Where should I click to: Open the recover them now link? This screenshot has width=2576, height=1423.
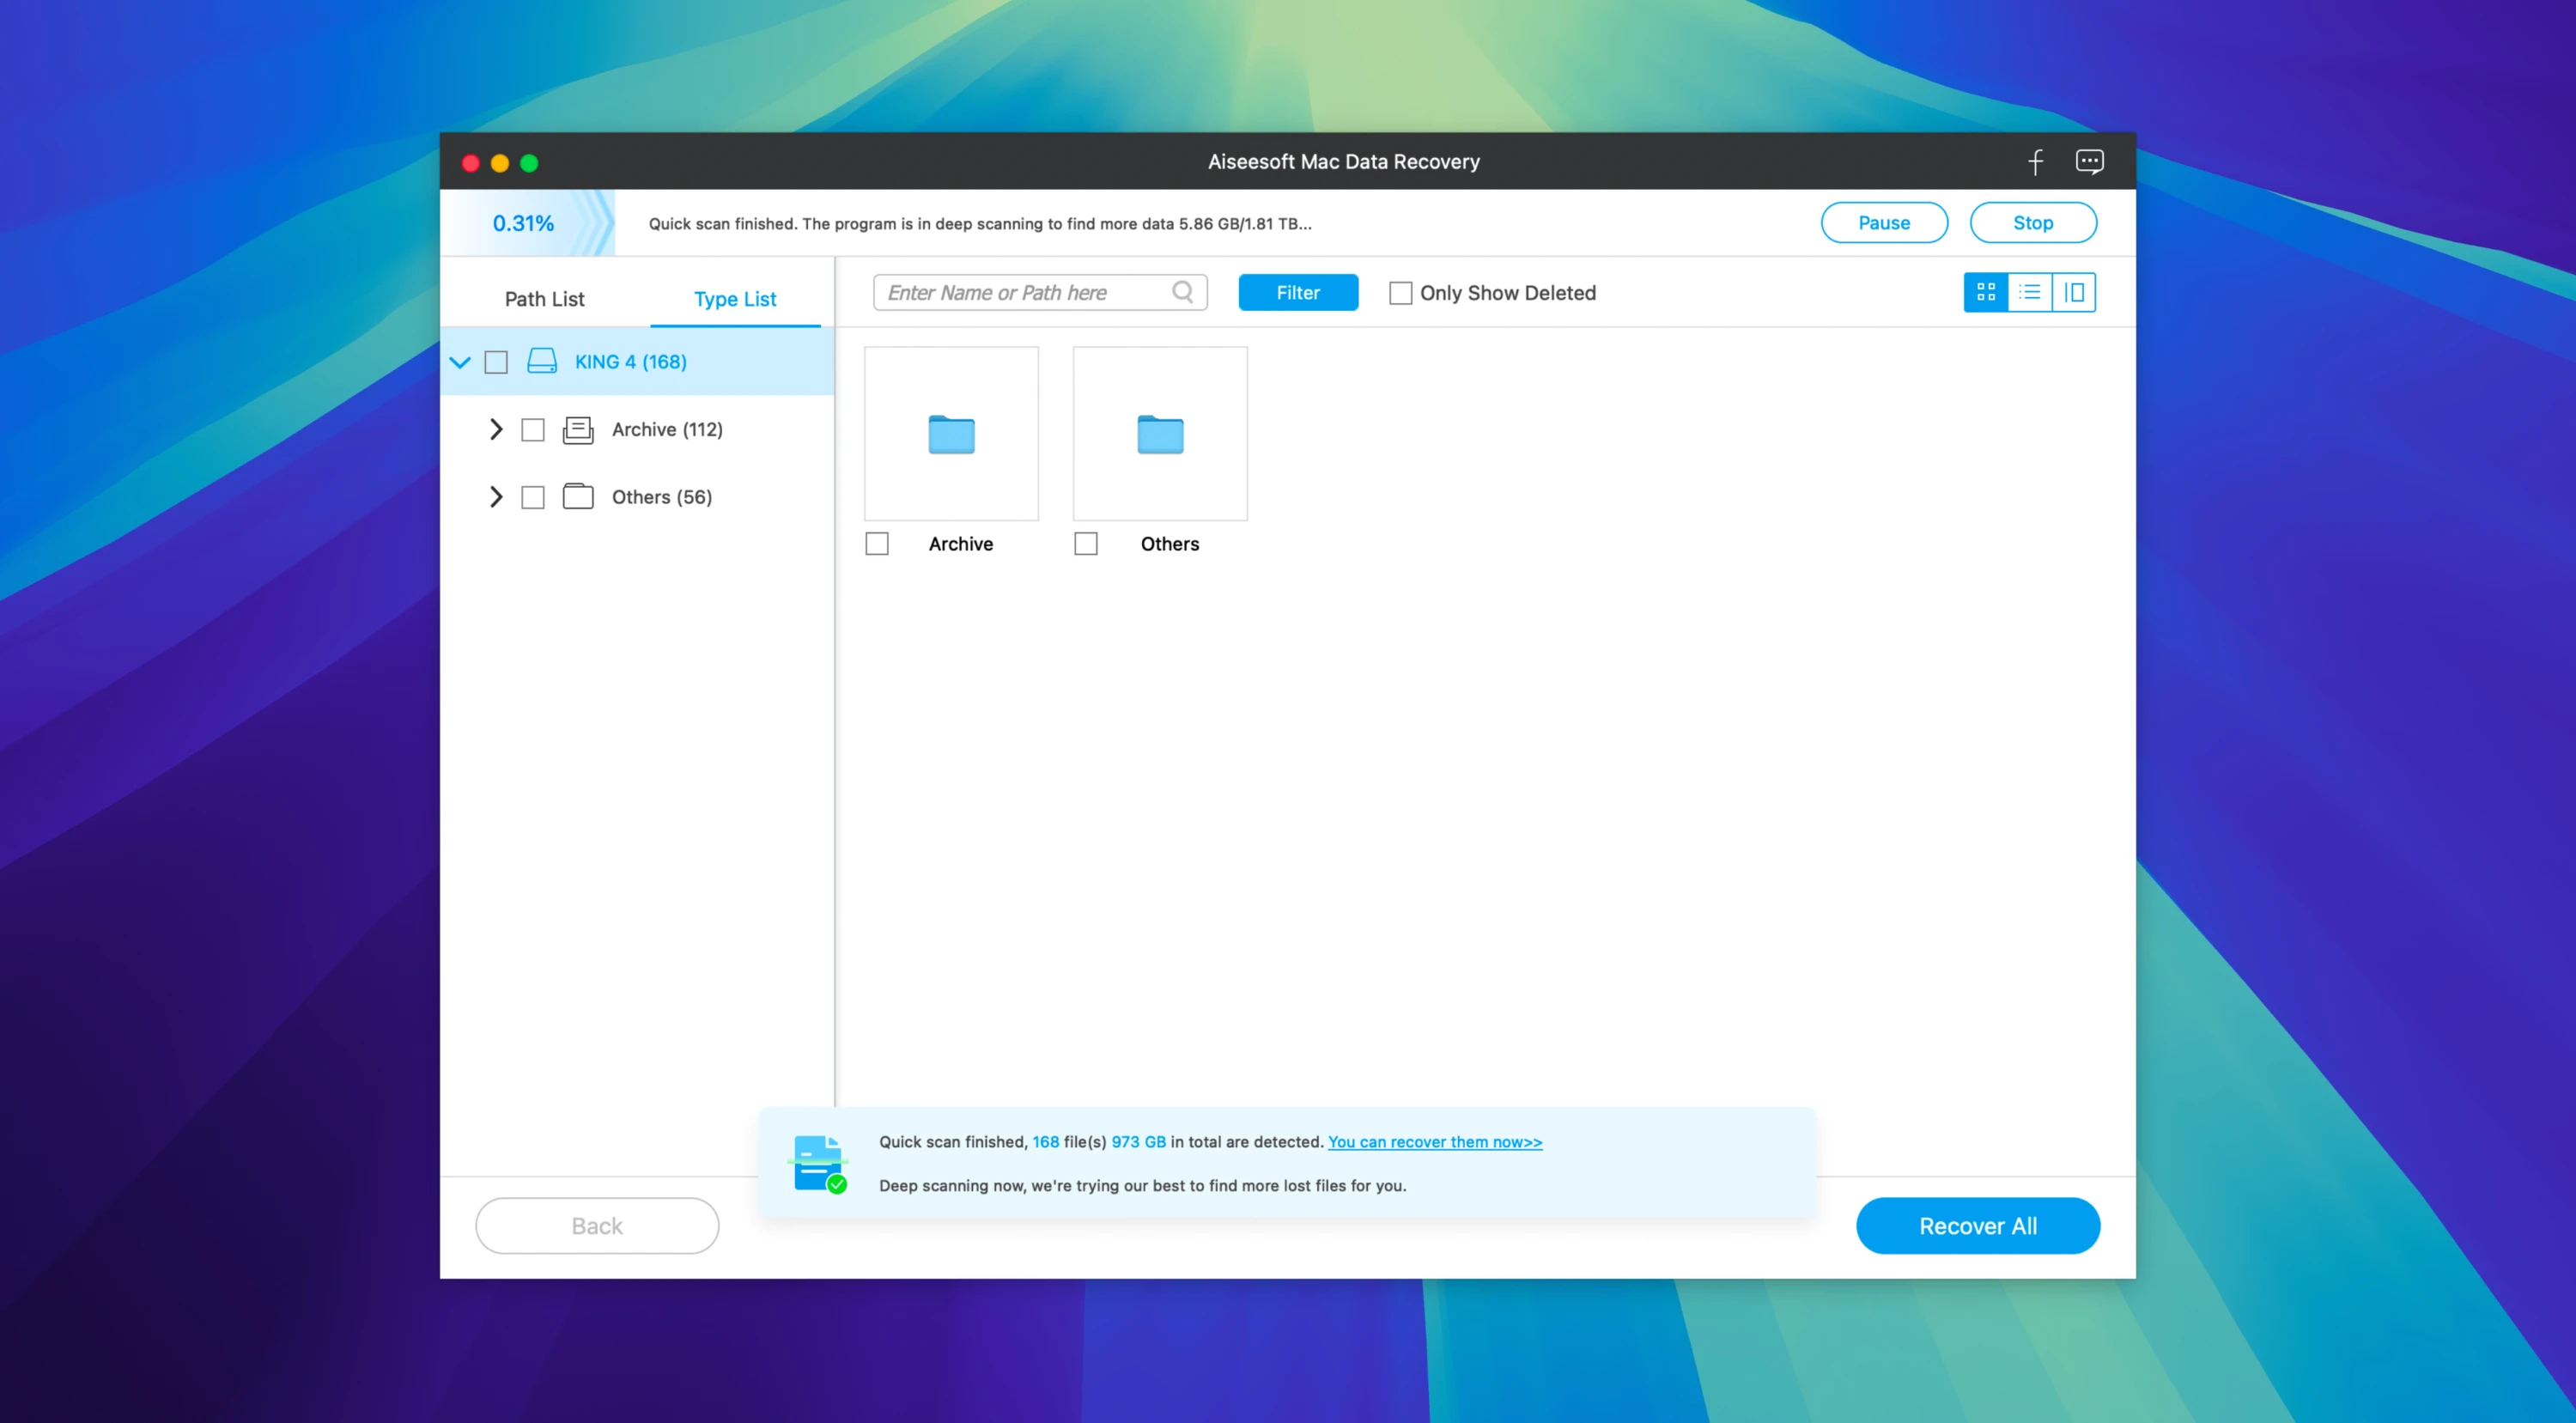click(x=1434, y=1141)
